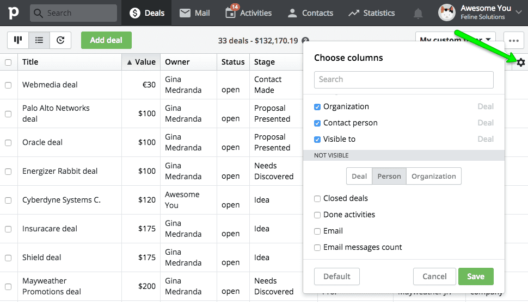
Task: Check the Email messages count column
Action: pos(317,248)
